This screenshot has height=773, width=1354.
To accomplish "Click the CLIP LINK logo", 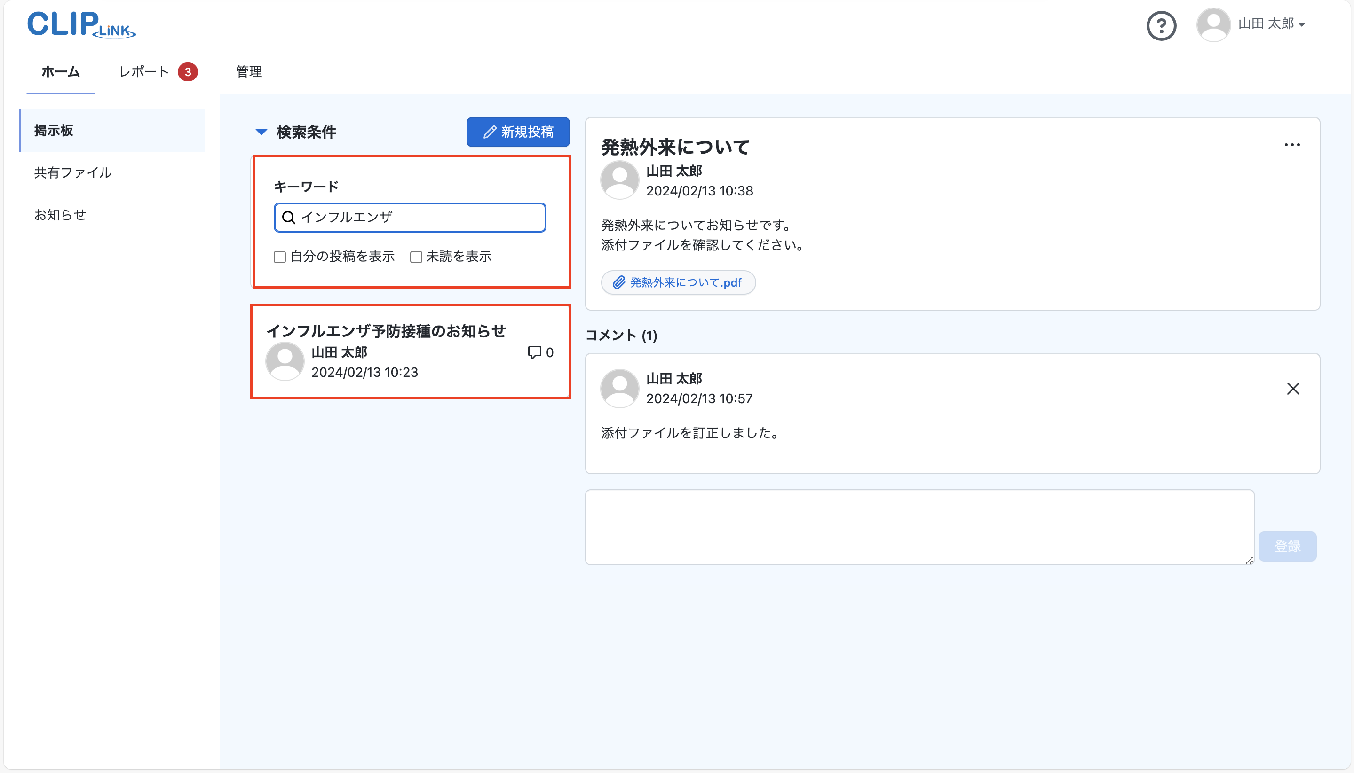I will coord(81,24).
